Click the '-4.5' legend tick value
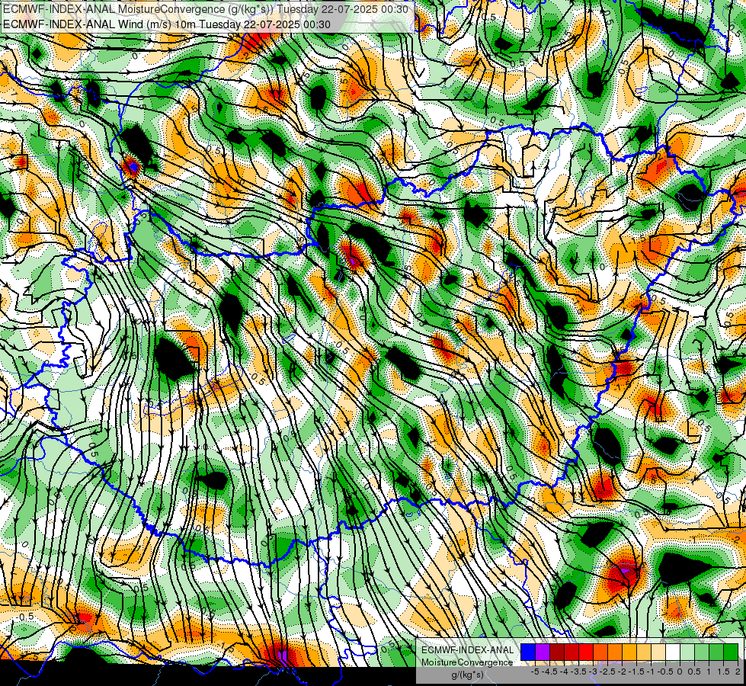This screenshot has height=686, width=746. (550, 672)
